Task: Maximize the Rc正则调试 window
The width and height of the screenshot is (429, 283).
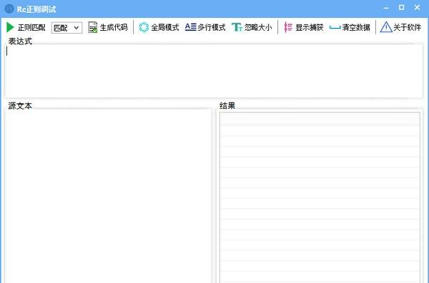Action: pyautogui.click(x=401, y=8)
